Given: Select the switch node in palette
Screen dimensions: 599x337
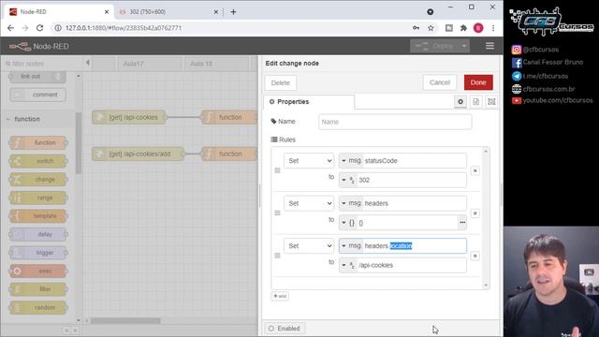Looking at the screenshot, I should point(38,161).
